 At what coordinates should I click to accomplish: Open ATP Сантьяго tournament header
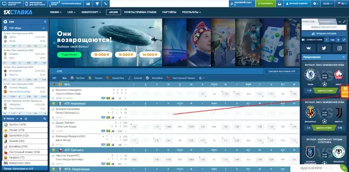click(74, 150)
